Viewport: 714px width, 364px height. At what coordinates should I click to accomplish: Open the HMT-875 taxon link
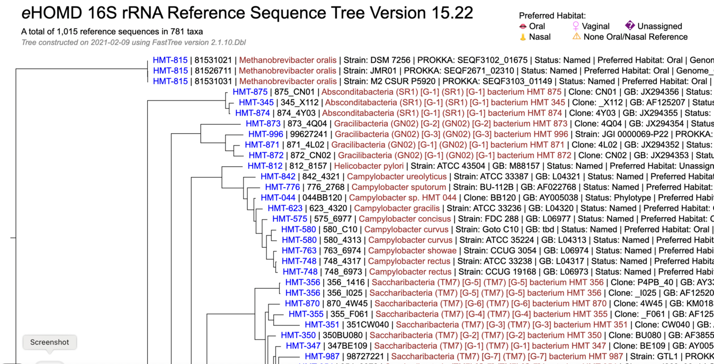(250, 92)
